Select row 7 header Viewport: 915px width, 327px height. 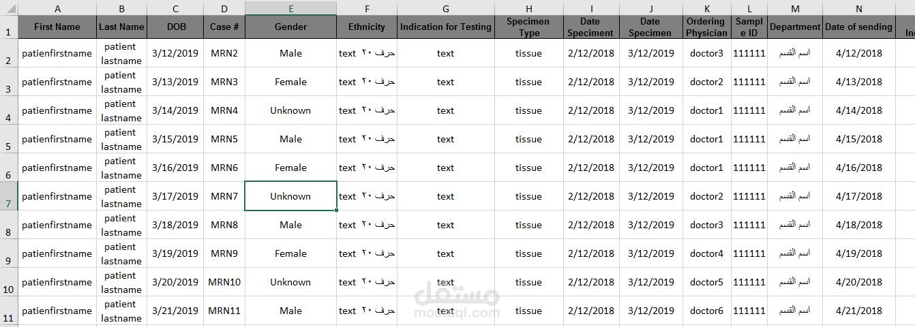(x=8, y=196)
